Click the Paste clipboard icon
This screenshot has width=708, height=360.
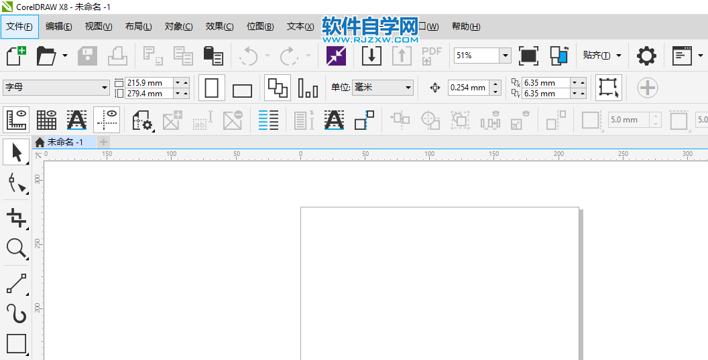pyautogui.click(x=213, y=56)
